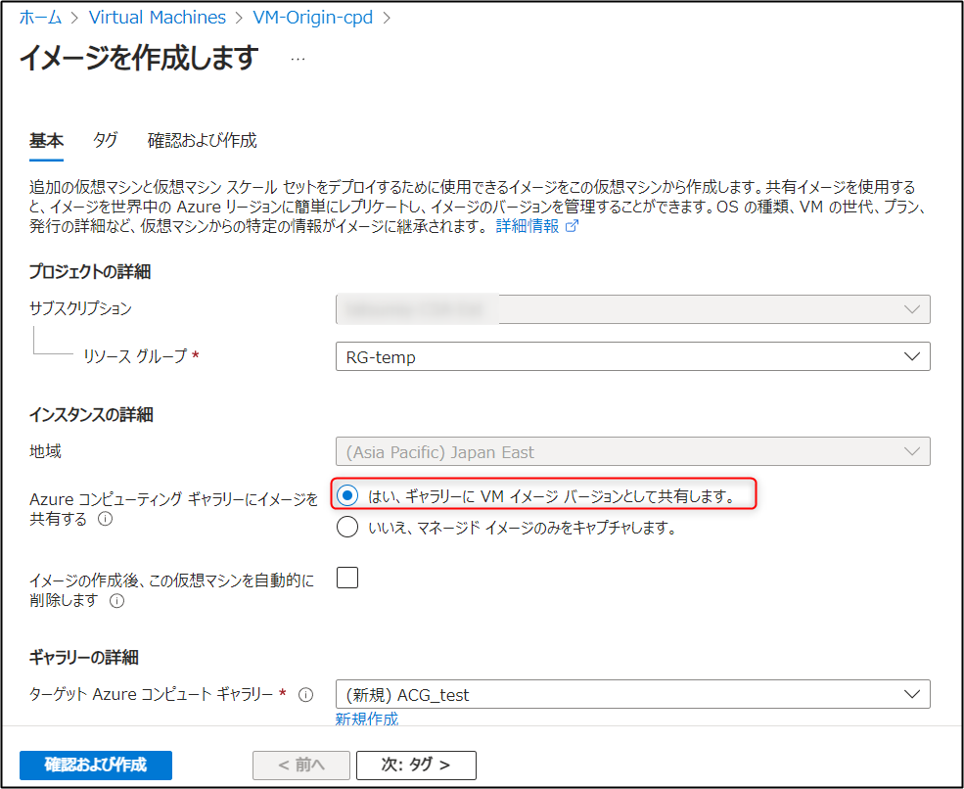The width and height of the screenshot is (964, 789).
Task: Select the 基本 tab
Action: coord(46,140)
